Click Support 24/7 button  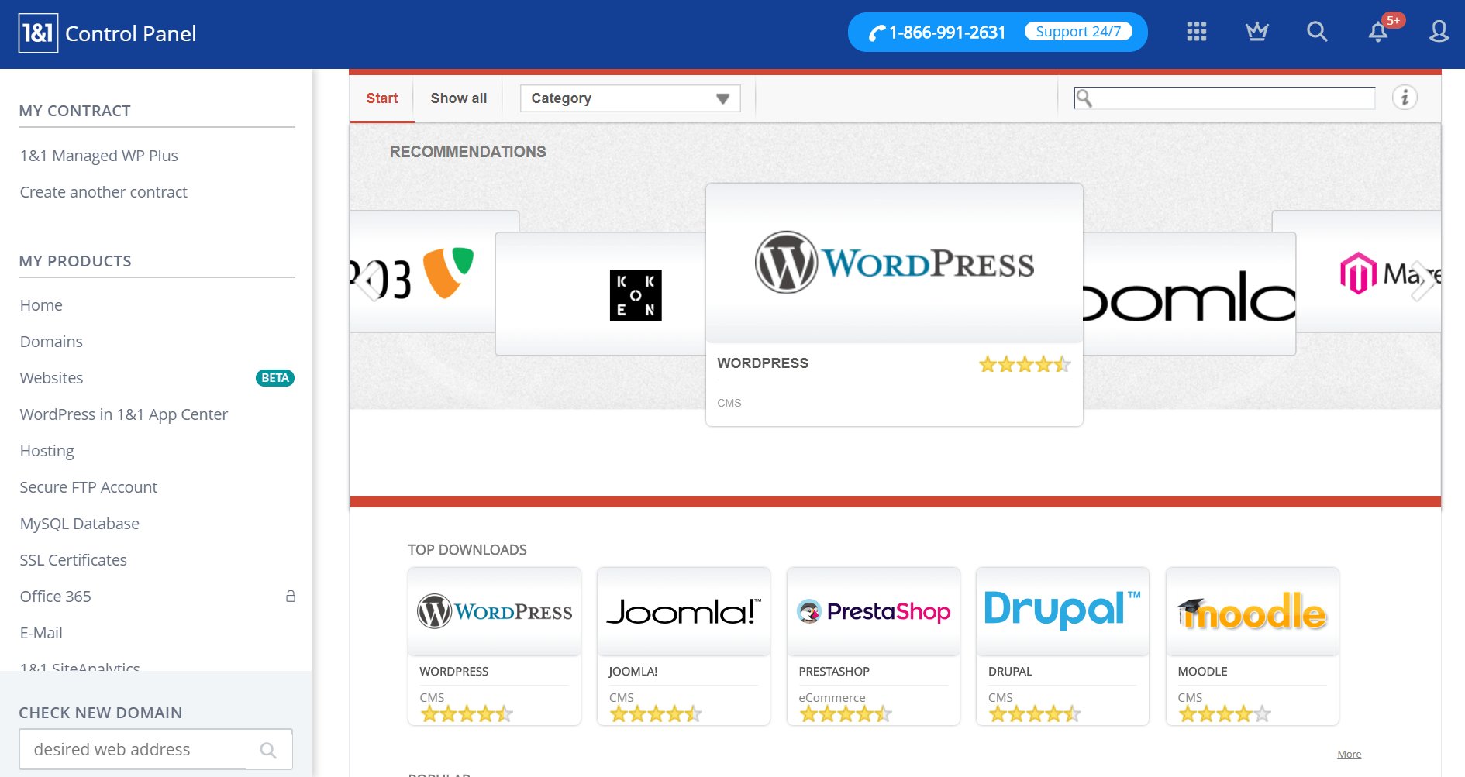[1078, 32]
